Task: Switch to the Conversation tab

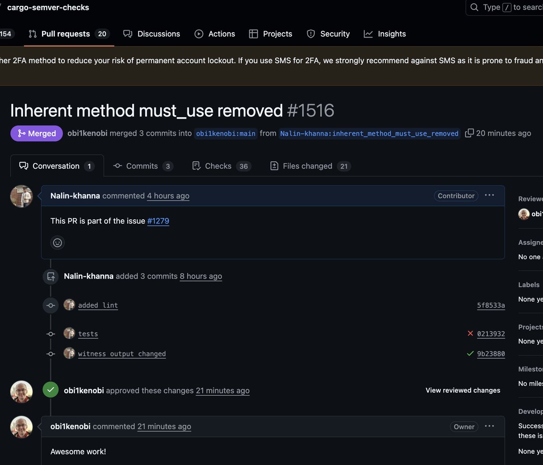Action: pyautogui.click(x=57, y=166)
